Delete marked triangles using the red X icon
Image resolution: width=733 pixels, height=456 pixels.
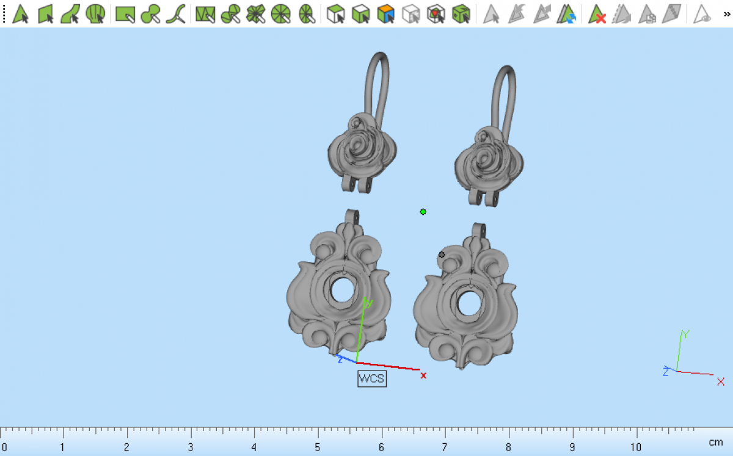click(x=597, y=13)
